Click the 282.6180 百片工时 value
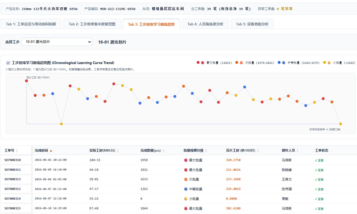Viewport: 357px width, 214px height. [x=233, y=209]
